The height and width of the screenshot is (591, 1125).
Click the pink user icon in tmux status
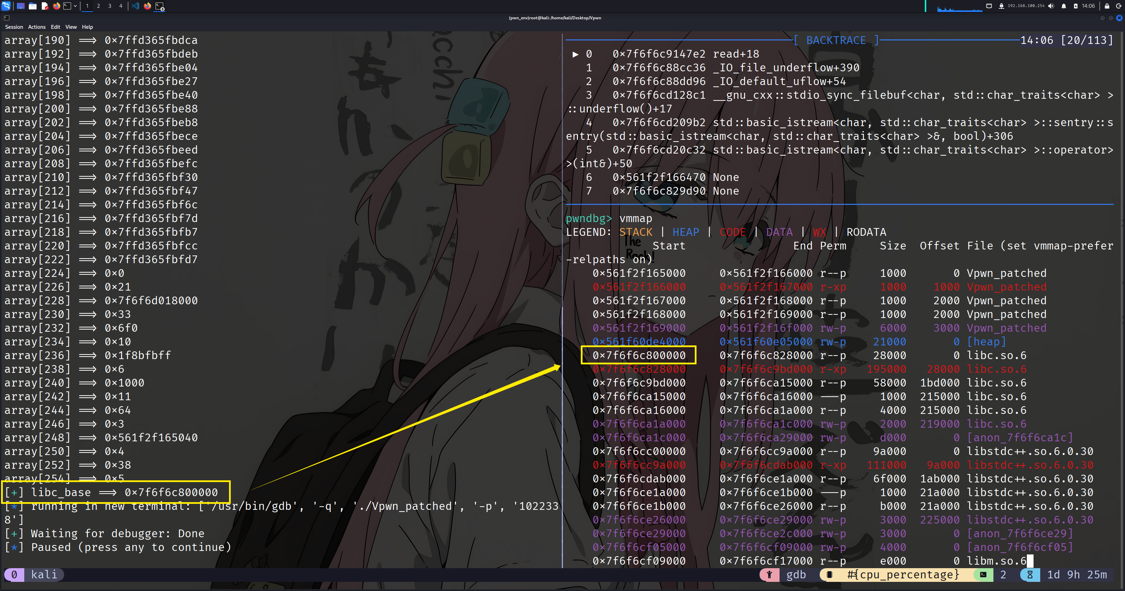coord(769,575)
